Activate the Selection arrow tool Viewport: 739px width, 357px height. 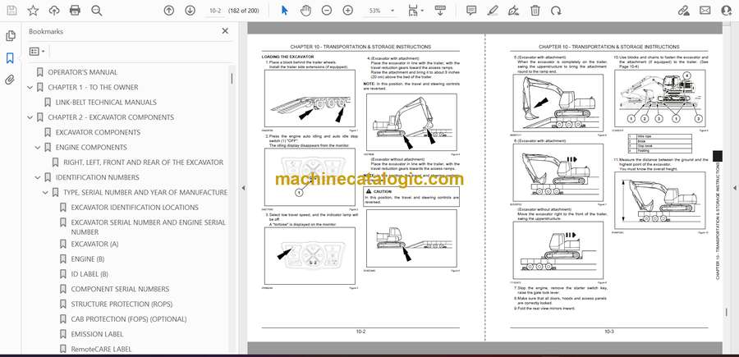coord(285,11)
